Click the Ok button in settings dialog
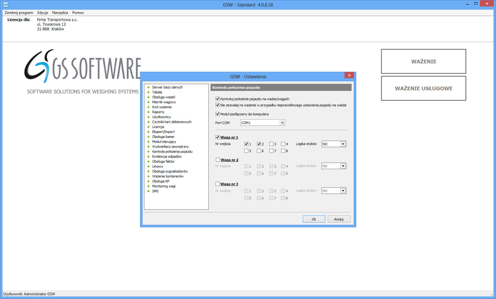Viewport: 496px width, 299px height. coord(314,219)
